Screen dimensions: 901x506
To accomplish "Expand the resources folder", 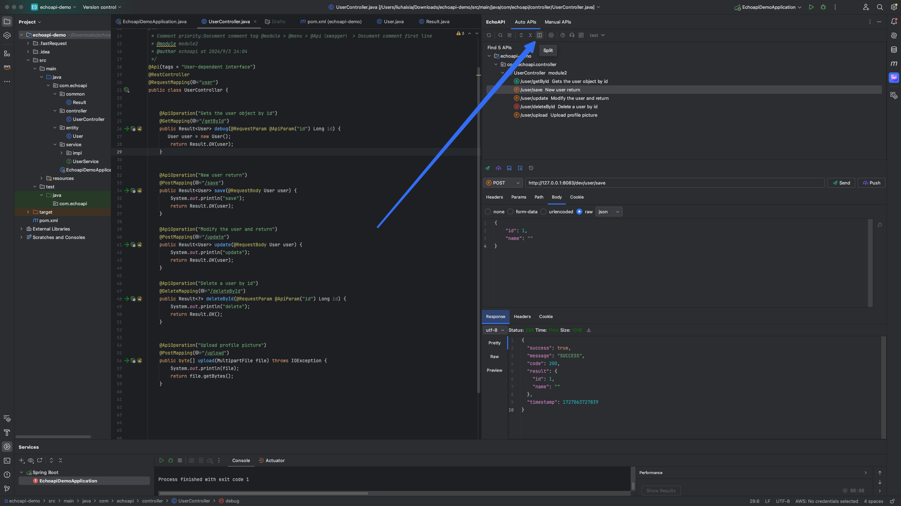I will (x=42, y=178).
